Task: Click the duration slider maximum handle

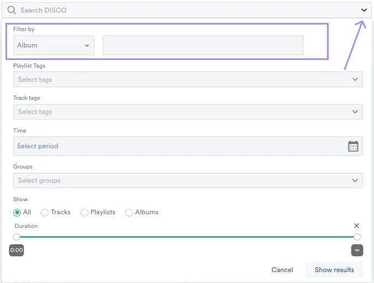Action: [x=357, y=237]
